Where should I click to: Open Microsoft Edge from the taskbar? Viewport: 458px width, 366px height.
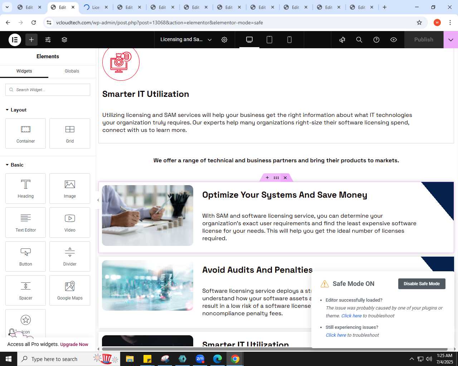pos(218,359)
